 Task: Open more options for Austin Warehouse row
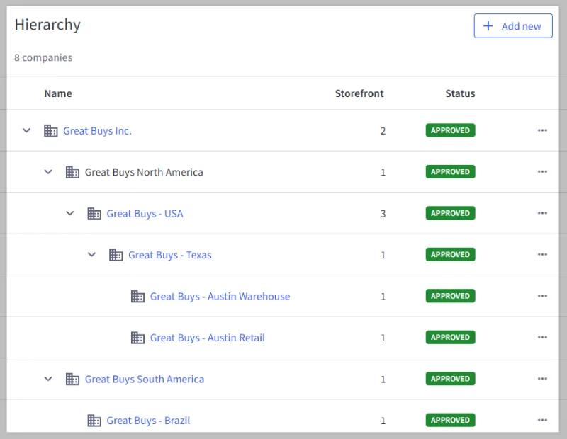point(542,296)
